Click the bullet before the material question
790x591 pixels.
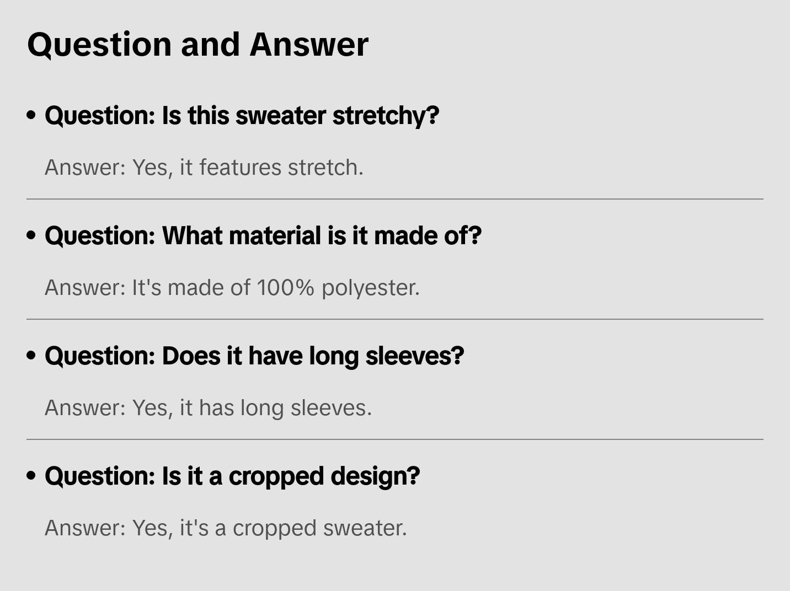coord(31,235)
